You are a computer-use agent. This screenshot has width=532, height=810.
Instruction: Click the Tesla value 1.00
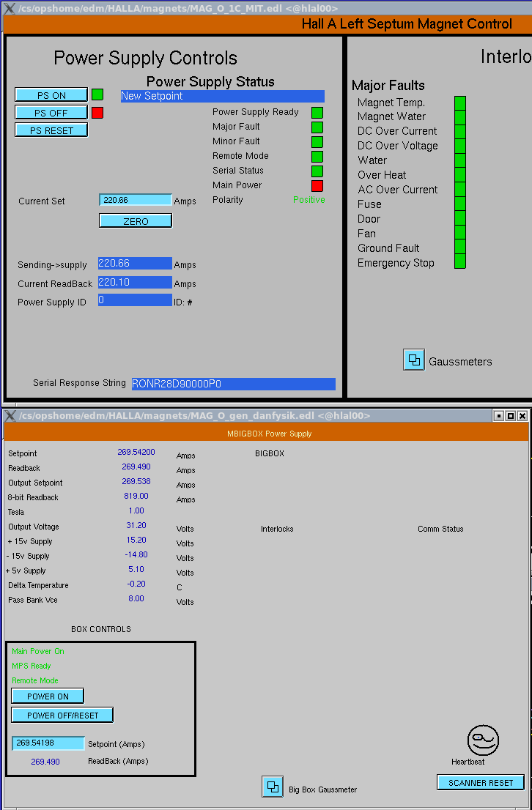coord(136,510)
